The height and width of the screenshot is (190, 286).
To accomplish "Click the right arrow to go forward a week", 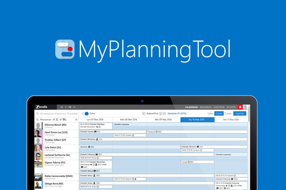I will tap(165, 113).
